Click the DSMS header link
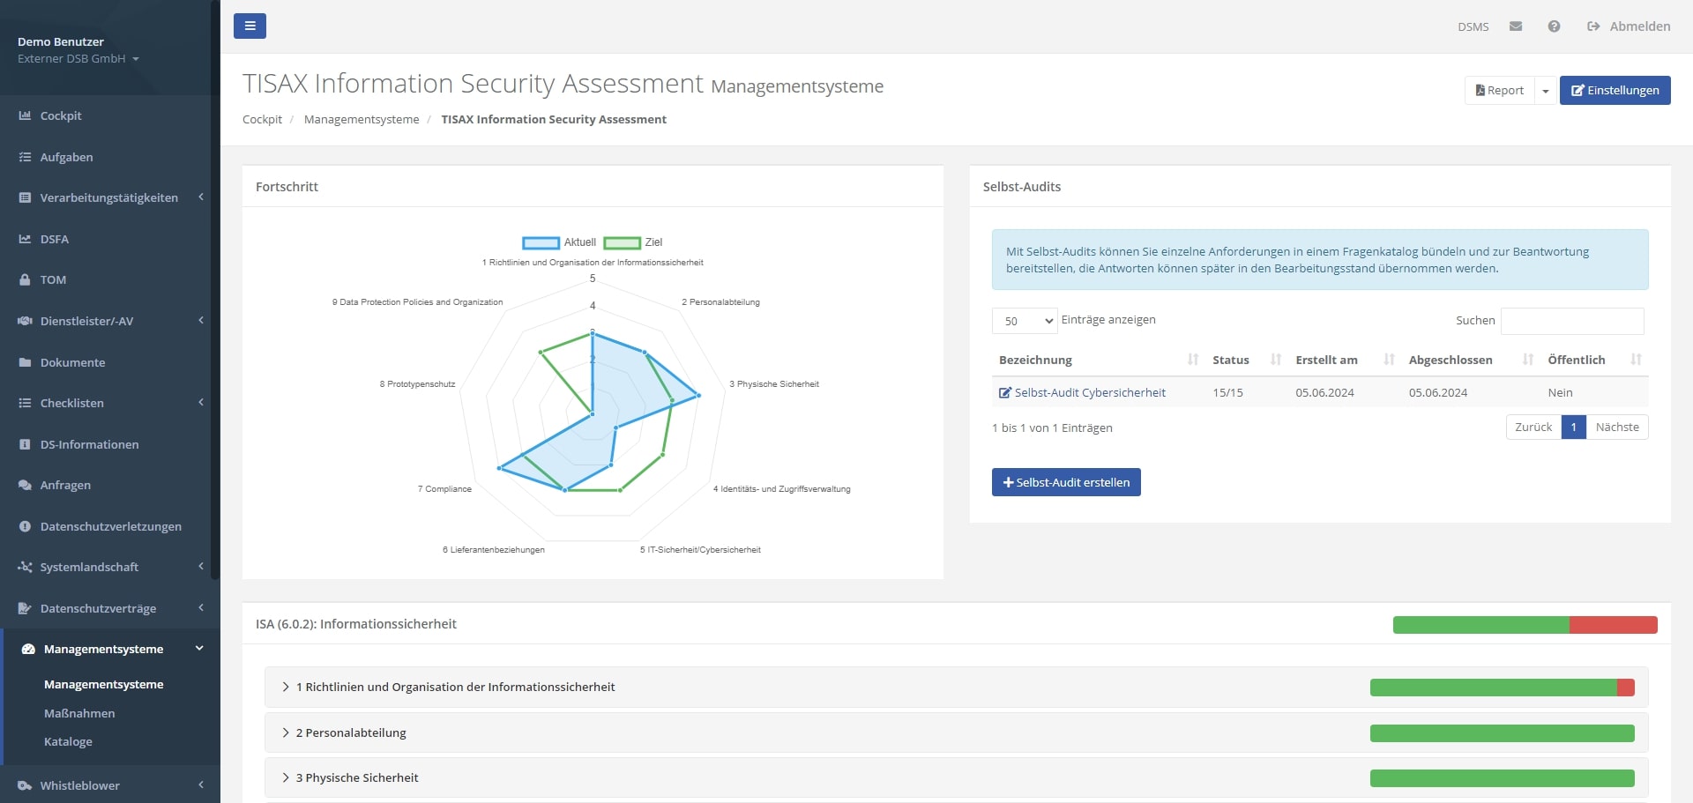This screenshot has width=1693, height=803. (1473, 26)
